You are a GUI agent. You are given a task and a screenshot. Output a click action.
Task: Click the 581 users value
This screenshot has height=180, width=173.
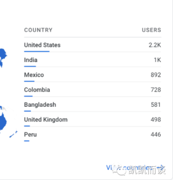(156, 105)
